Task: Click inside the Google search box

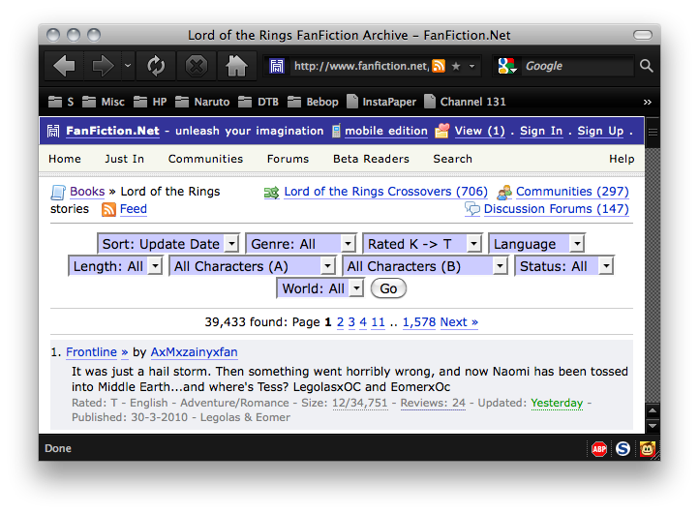Action: point(577,66)
